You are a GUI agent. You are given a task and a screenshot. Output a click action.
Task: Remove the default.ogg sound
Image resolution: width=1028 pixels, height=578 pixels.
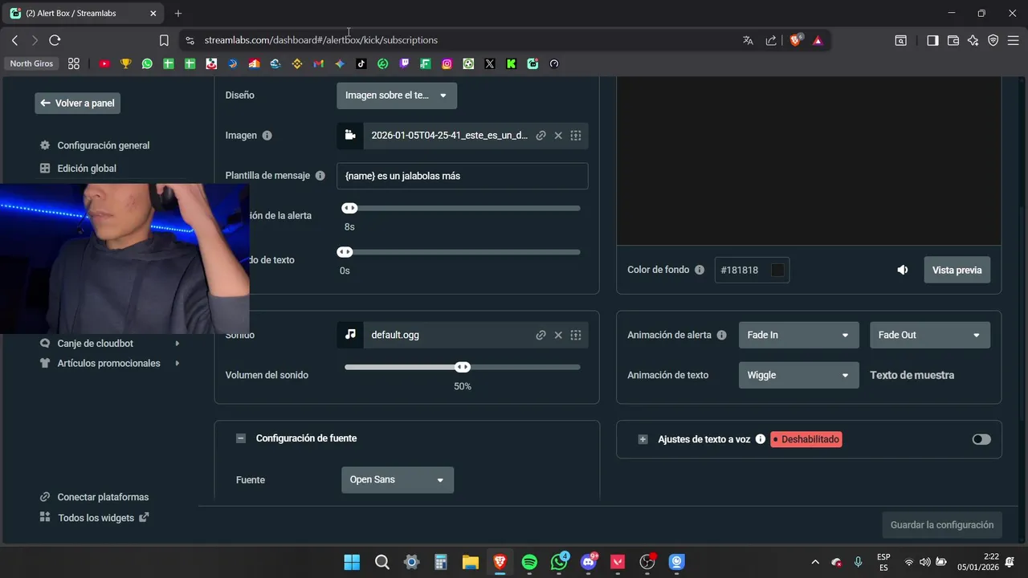point(558,335)
